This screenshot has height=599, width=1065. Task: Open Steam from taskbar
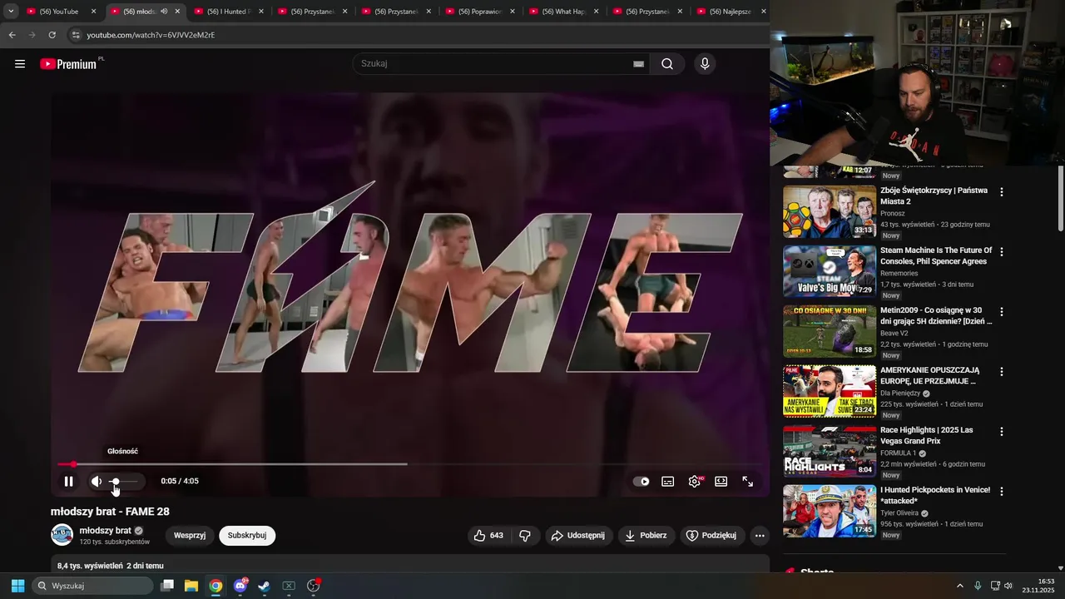pyautogui.click(x=264, y=586)
